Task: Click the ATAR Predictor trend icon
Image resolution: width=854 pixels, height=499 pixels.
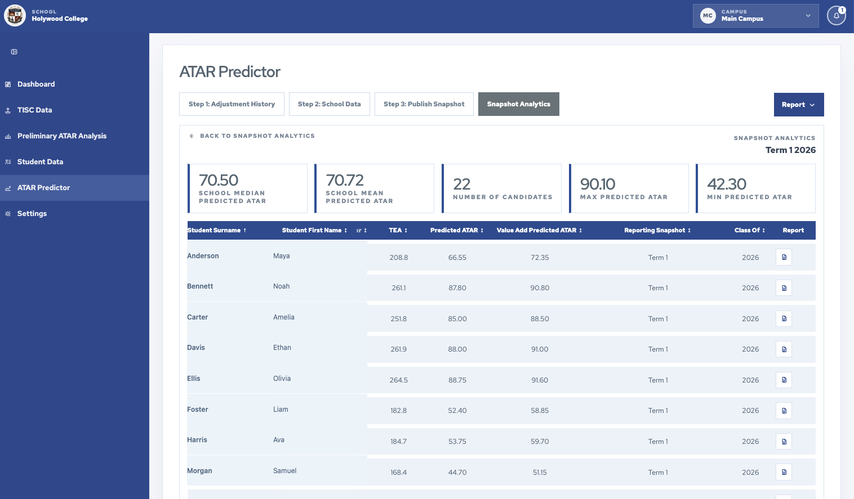Action: tap(8, 188)
